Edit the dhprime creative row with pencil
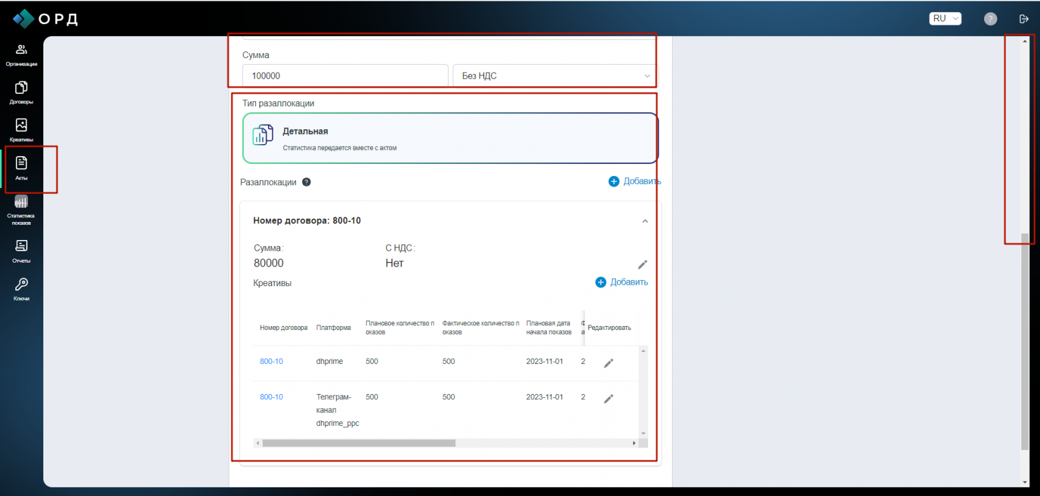Screen dimensions: 1040x496 tap(608, 363)
